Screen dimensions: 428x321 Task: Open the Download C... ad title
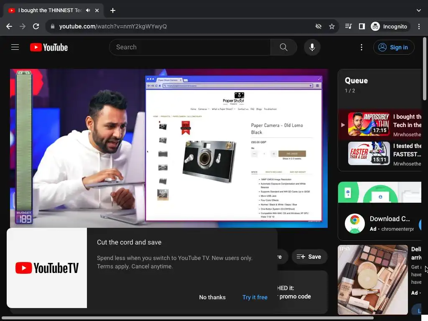pos(390,219)
